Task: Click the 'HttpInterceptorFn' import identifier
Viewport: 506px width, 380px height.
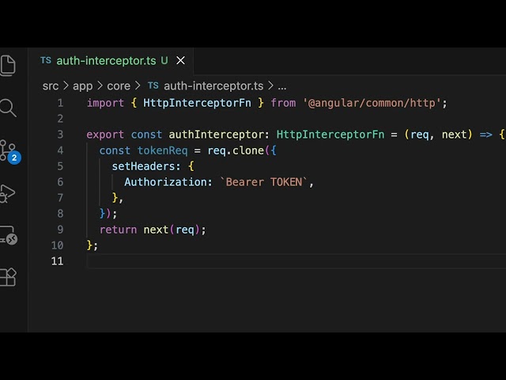Action: [197, 103]
